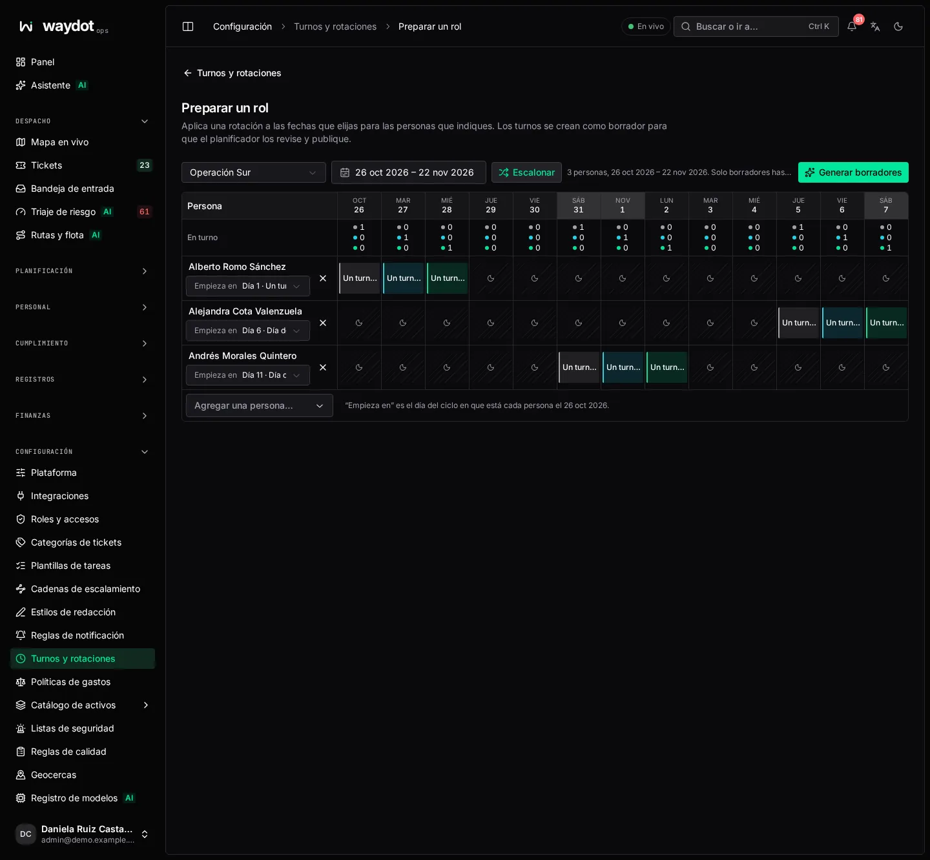Open Cadenas de escalamiento
The height and width of the screenshot is (860, 930).
[83, 589]
